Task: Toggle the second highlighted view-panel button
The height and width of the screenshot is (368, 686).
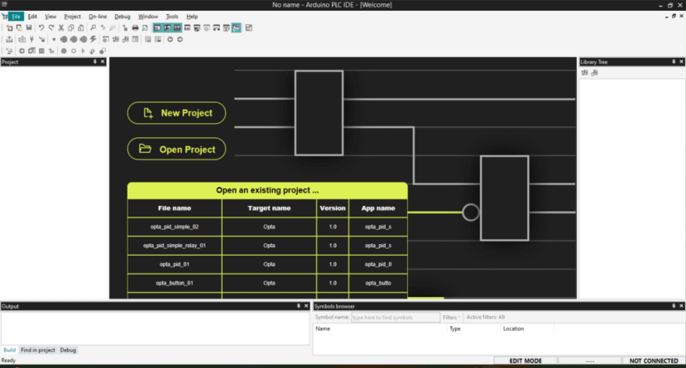Action: tap(167, 28)
